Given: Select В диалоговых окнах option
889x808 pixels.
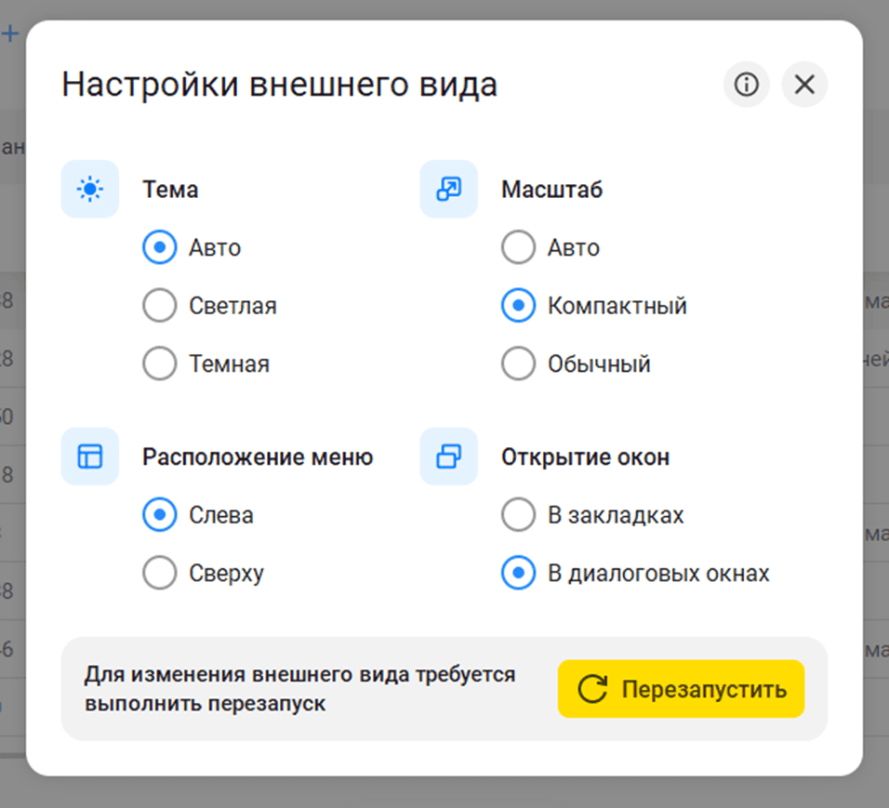Looking at the screenshot, I should pyautogui.click(x=519, y=574).
